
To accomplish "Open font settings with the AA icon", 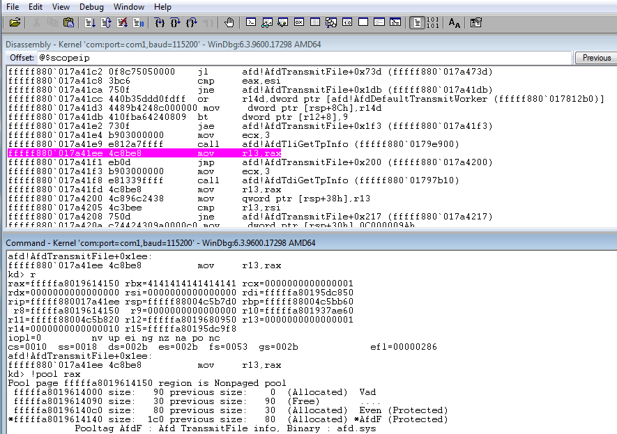I will coord(454,22).
